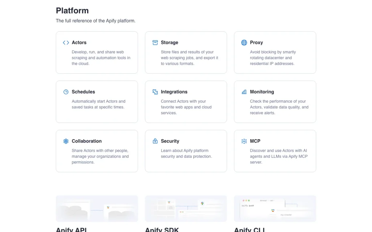Click the Storage archive box icon
The height and width of the screenshot is (232, 372).
click(155, 43)
